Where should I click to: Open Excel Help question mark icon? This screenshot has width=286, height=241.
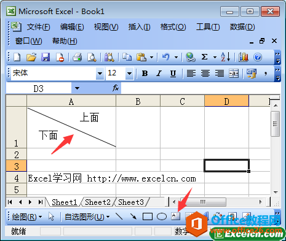pos(258,57)
